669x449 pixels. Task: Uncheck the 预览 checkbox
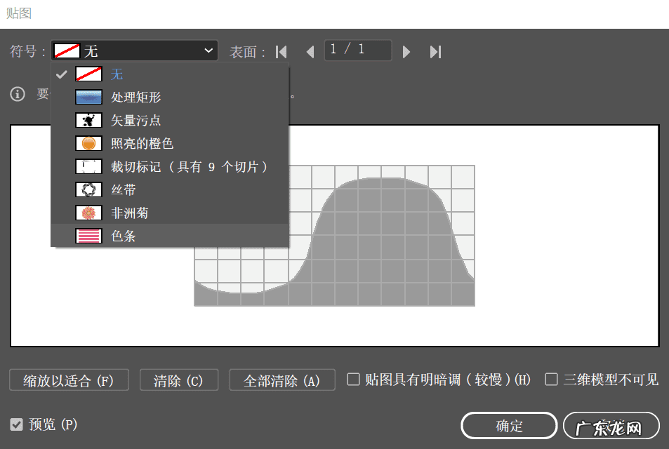click(15, 424)
